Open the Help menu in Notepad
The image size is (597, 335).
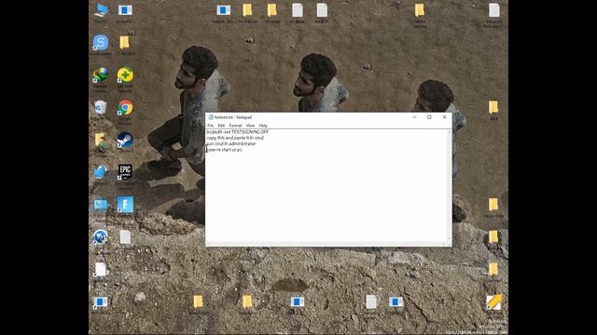[263, 126]
